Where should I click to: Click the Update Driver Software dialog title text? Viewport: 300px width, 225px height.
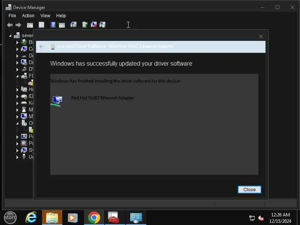(116, 46)
